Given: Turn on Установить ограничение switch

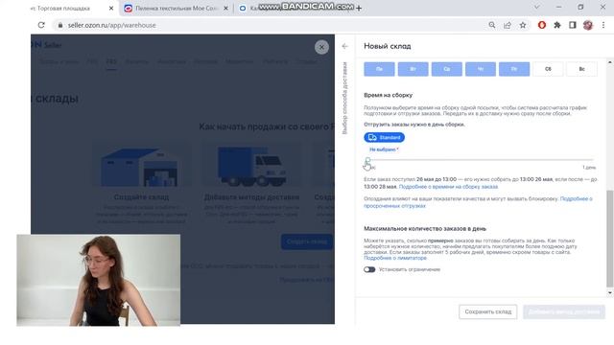Looking at the screenshot, I should [369, 269].
